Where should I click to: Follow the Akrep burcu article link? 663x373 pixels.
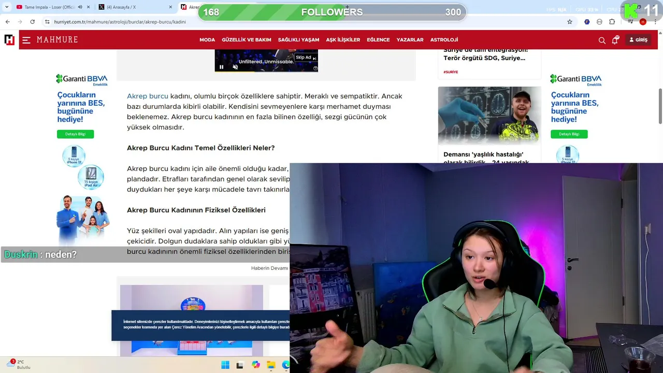[x=148, y=96]
